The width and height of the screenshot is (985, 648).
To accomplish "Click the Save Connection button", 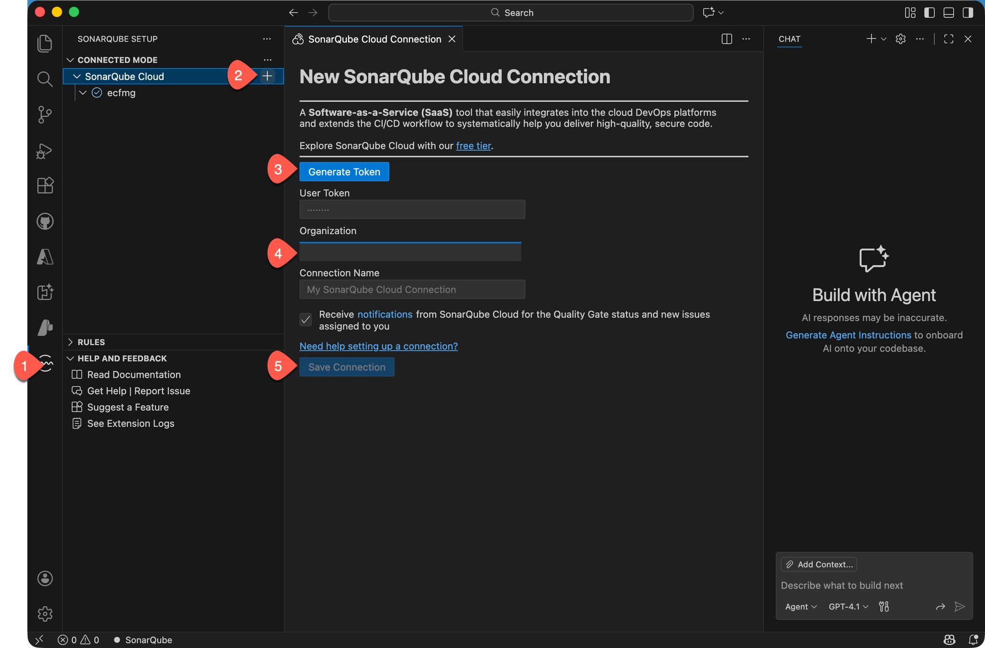I will pos(347,367).
